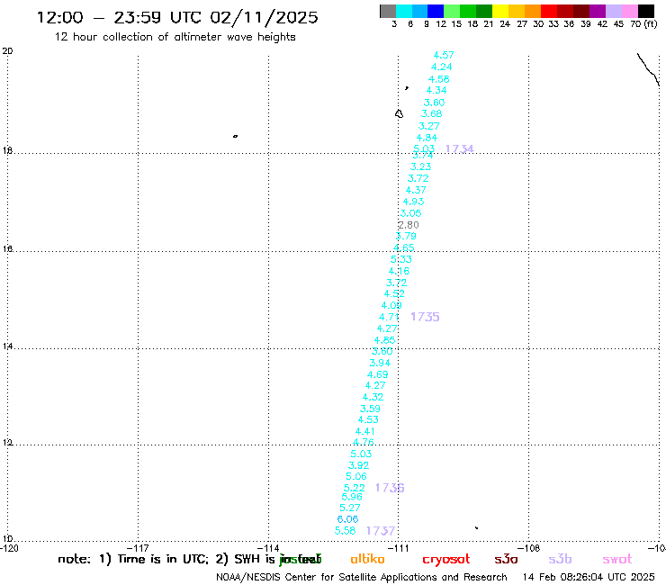Click the '14 Feb 08:26:04 UTC 2025' timestamp
This screenshot has height=585, width=666.
589,578
